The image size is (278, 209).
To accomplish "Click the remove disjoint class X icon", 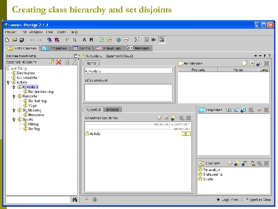I will (266, 163).
